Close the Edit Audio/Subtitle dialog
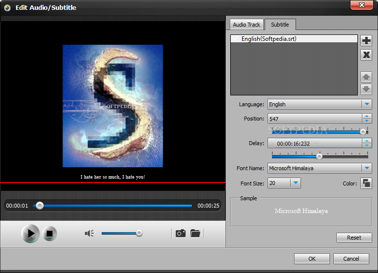Viewport: 378px width, 273px height. [362, 5]
